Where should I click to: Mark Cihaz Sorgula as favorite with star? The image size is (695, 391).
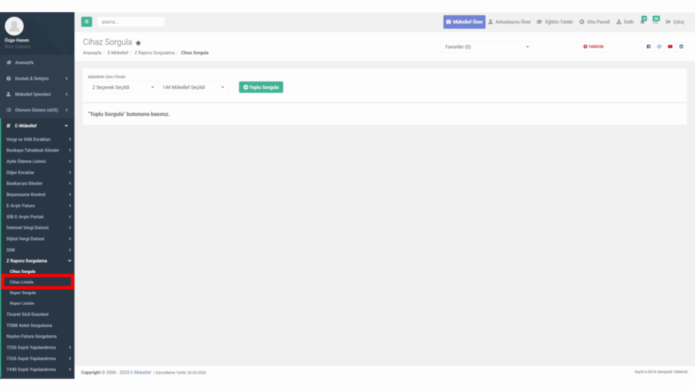[x=138, y=43]
